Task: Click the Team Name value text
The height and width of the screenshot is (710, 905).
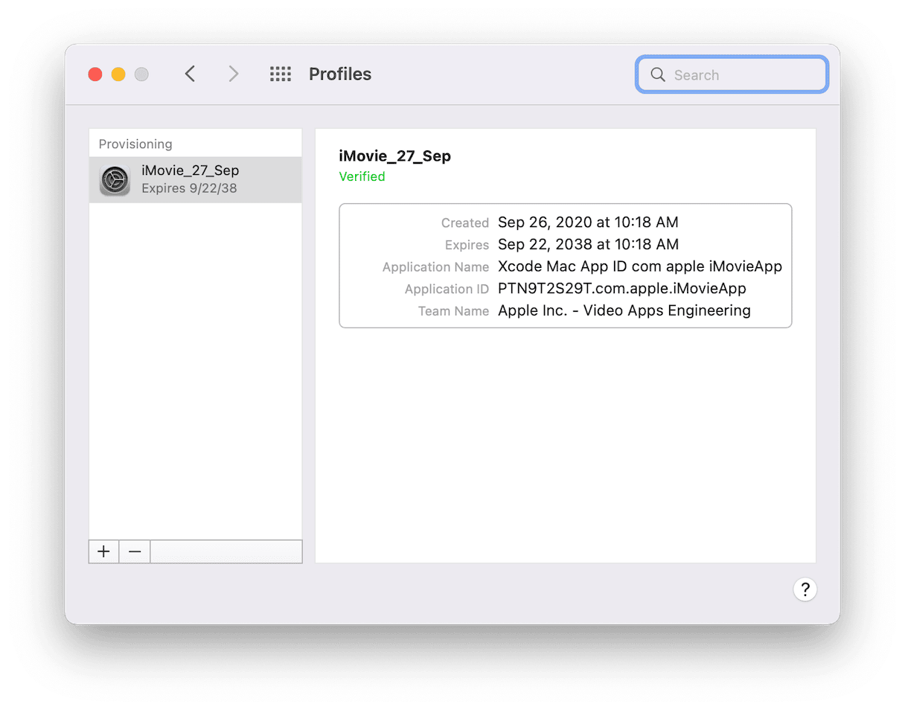Action: [624, 310]
